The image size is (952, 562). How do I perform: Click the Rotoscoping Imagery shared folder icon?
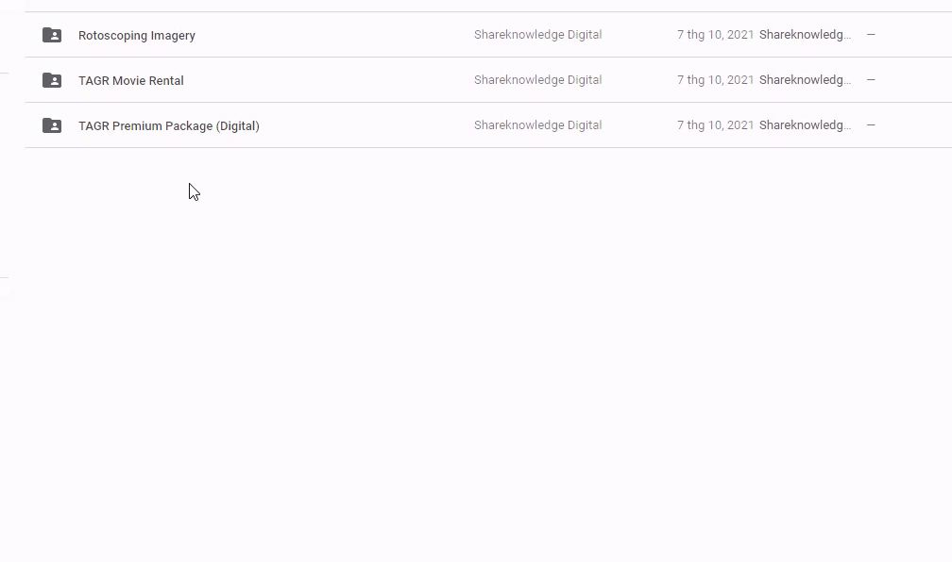[x=52, y=35]
